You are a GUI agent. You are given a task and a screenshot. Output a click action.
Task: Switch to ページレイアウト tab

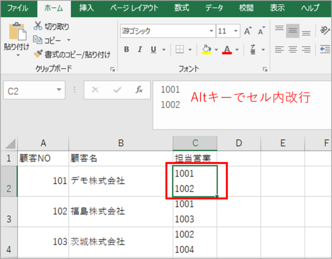pyautogui.click(x=134, y=8)
